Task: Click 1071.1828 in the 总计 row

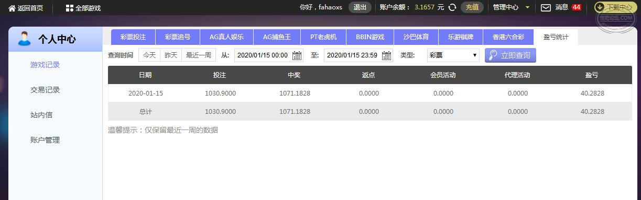Action: point(295,112)
